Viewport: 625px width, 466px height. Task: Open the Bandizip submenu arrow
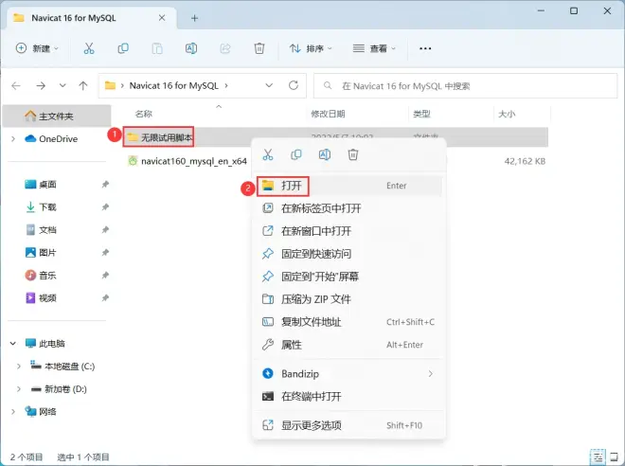pyautogui.click(x=431, y=373)
